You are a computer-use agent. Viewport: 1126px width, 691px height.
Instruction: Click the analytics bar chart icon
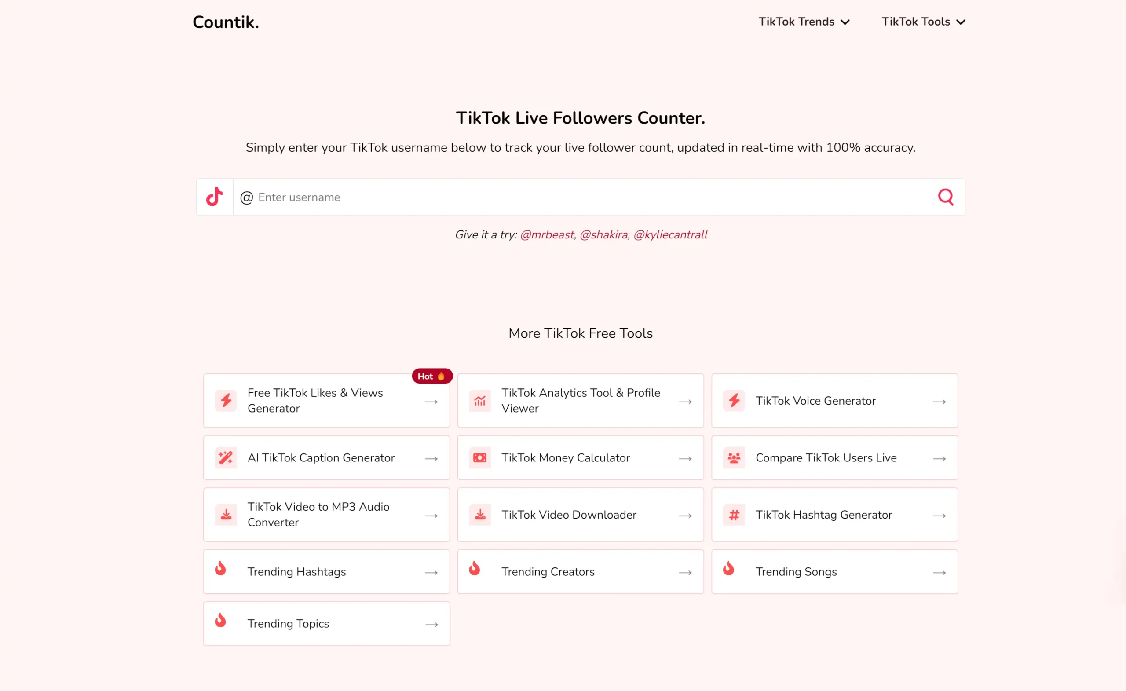coord(479,400)
